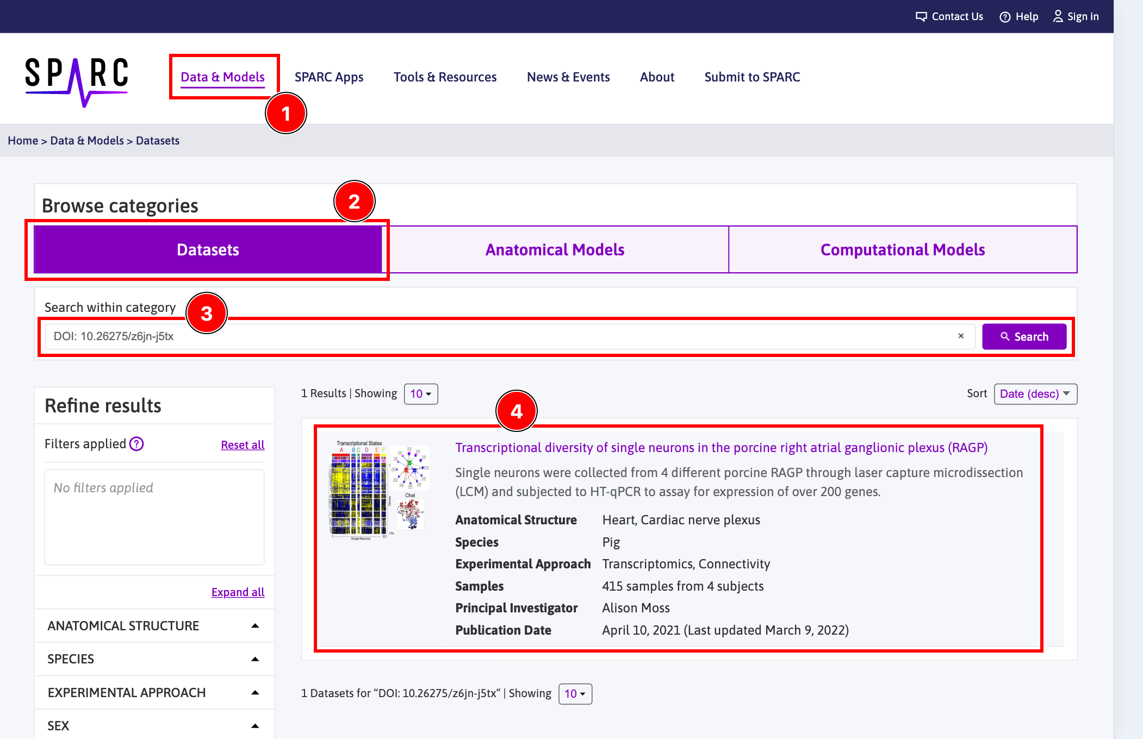Viewport: 1143px width, 739px height.
Task: Open the top Showing 10 dropdown
Action: (421, 394)
